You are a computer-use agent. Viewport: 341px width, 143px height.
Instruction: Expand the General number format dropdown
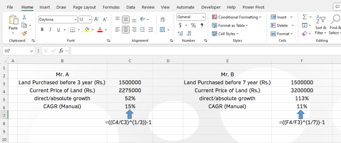[x=203, y=17]
